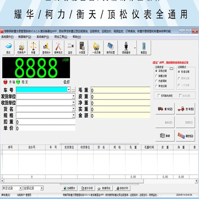Open 切换用户 switch user tool

(21, 48)
